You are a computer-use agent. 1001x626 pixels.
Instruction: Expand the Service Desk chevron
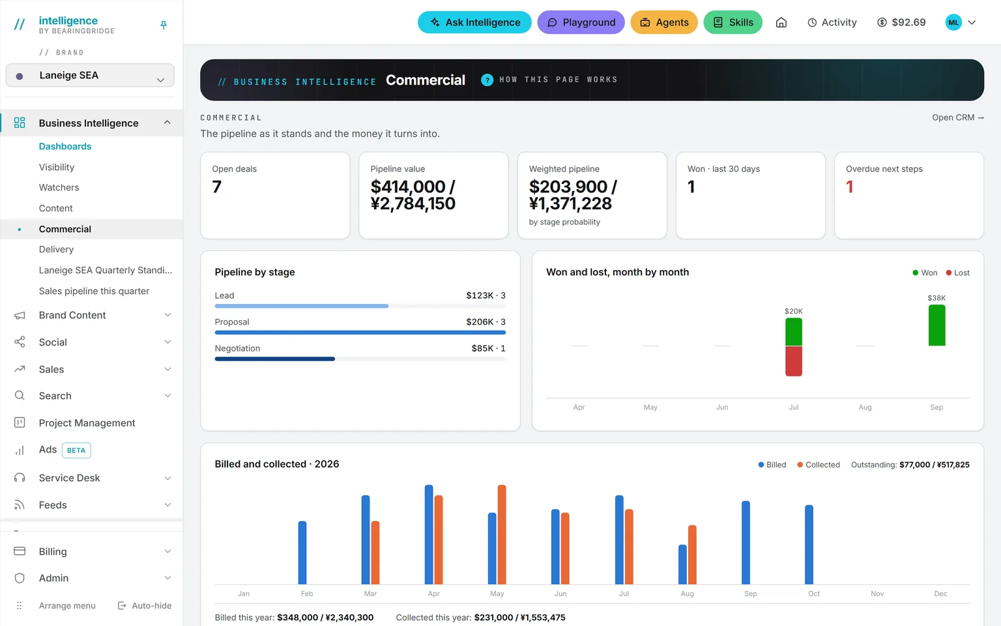(167, 478)
